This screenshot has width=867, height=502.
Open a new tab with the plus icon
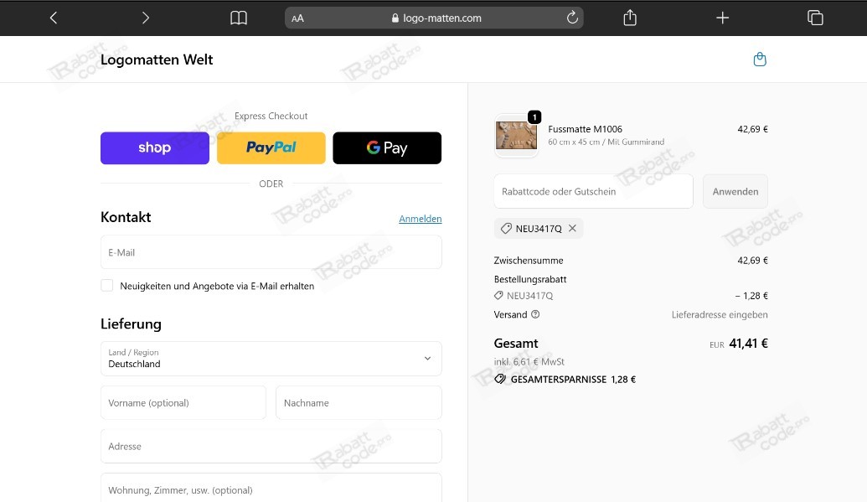[723, 18]
